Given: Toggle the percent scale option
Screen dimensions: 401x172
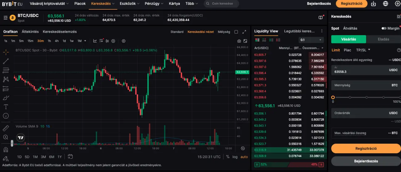Looking at the screenshot, I should click(228, 157).
